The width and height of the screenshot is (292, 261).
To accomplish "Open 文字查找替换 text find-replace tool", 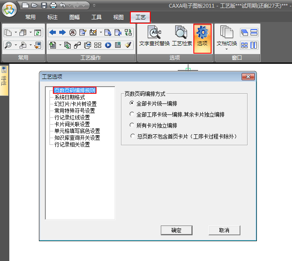I will coord(154,36).
